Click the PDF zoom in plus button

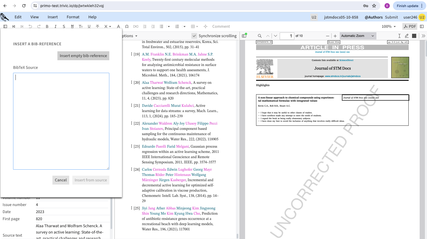[335, 36]
